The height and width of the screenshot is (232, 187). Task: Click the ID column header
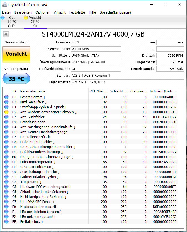point(14,91)
